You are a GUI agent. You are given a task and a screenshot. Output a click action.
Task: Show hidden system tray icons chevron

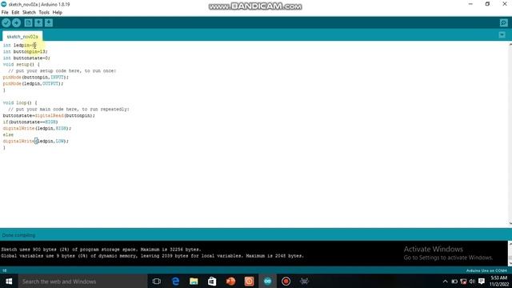tap(445, 281)
